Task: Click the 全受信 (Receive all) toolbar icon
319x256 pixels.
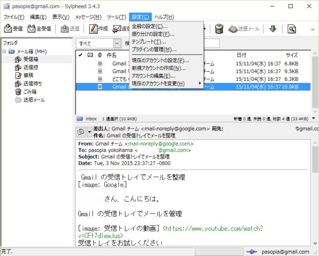Action: click(x=40, y=29)
